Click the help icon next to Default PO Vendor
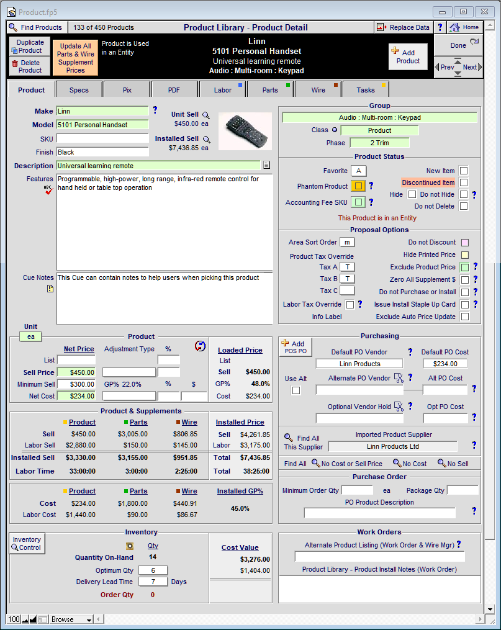 click(410, 352)
